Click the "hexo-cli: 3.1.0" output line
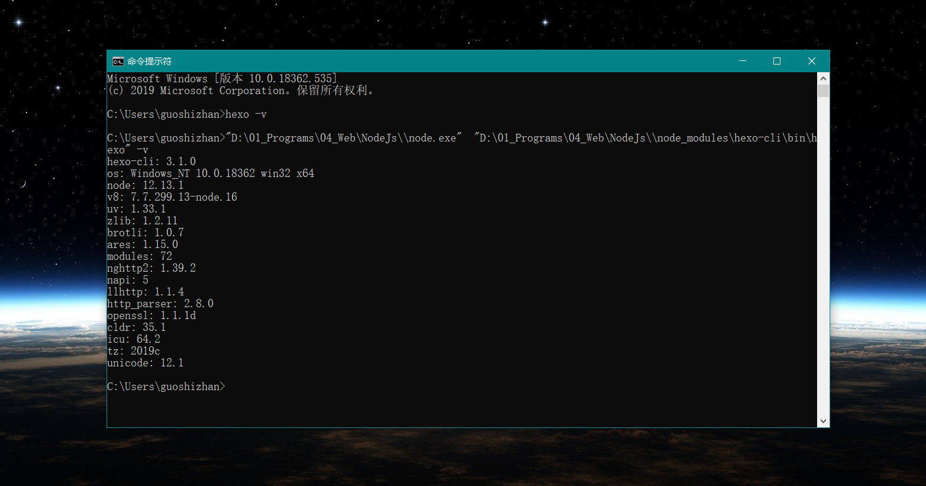The width and height of the screenshot is (926, 486). 151,162
